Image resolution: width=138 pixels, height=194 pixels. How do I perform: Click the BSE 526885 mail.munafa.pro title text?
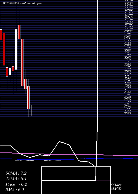(22, 3)
